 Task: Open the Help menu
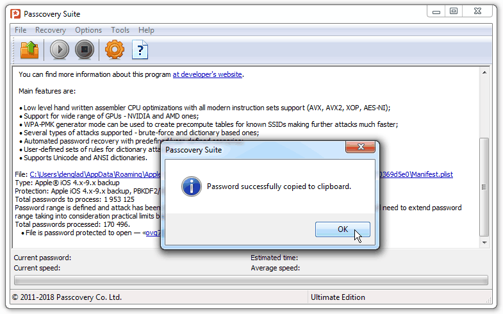point(146,30)
